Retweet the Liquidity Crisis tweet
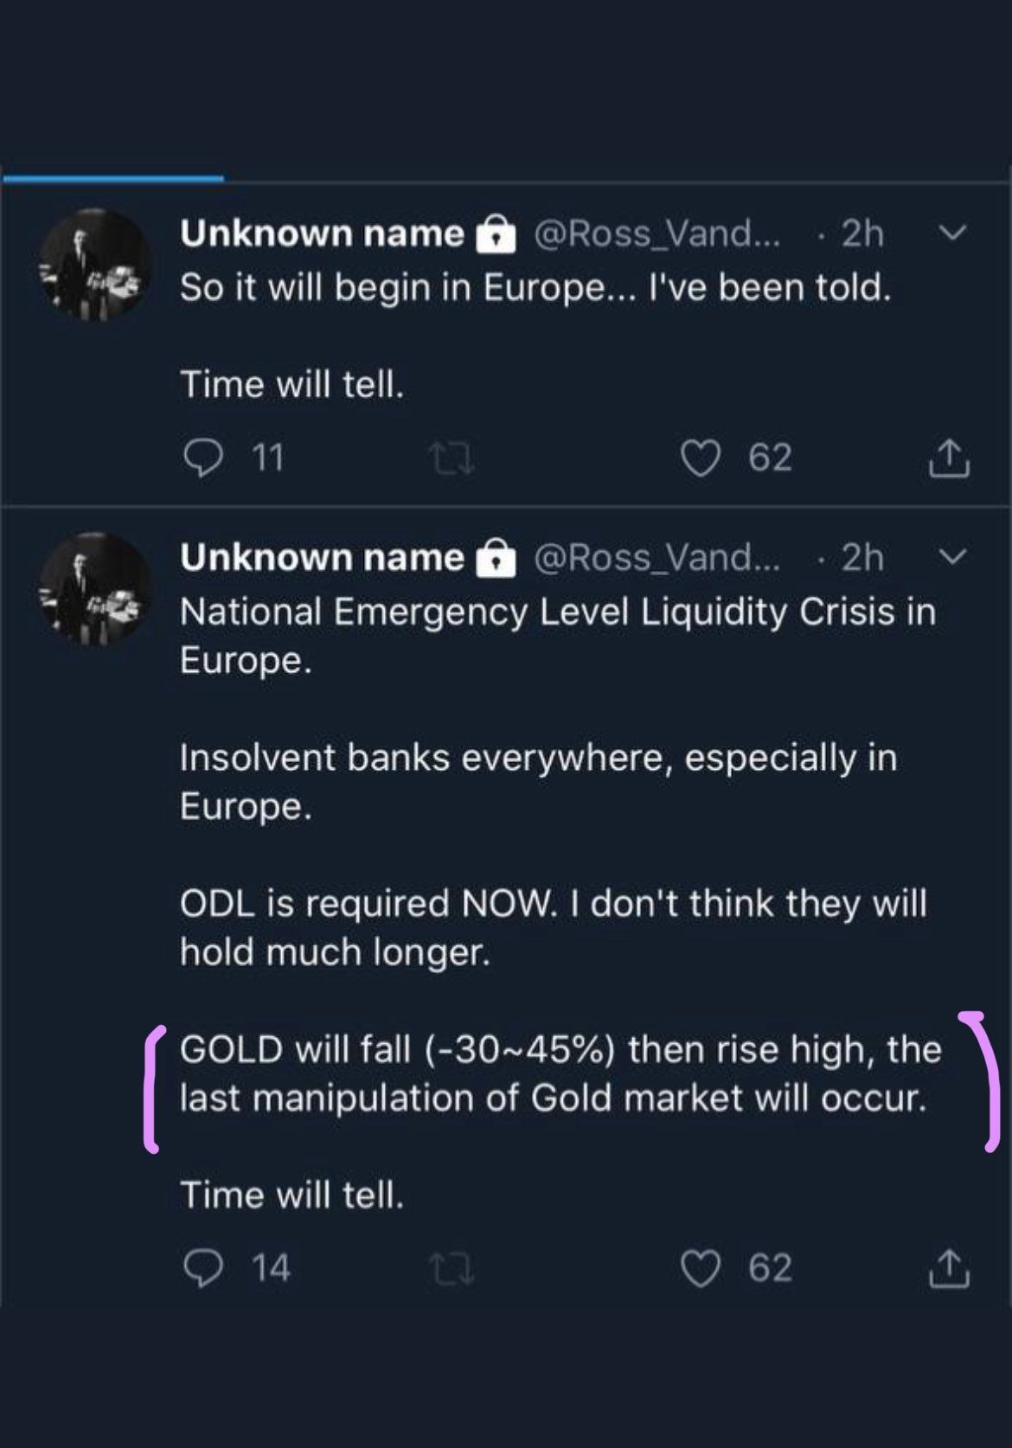The height and width of the screenshot is (1448, 1012). click(x=452, y=1269)
